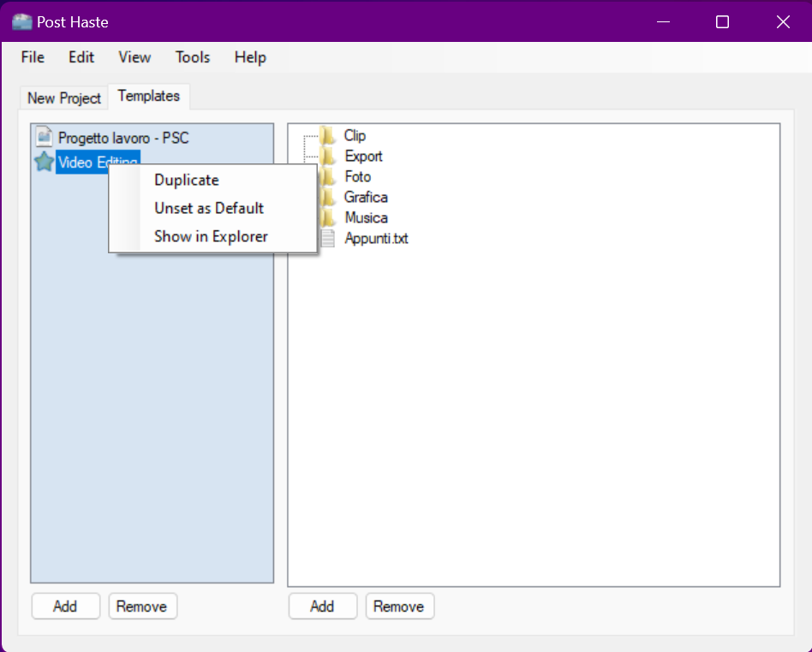Open the Edit menu

(x=81, y=57)
